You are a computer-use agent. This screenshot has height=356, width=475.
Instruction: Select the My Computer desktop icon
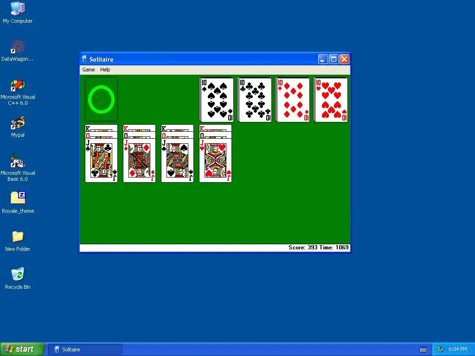(18, 13)
